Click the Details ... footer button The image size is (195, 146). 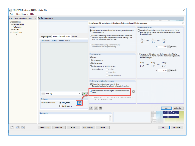point(73,127)
